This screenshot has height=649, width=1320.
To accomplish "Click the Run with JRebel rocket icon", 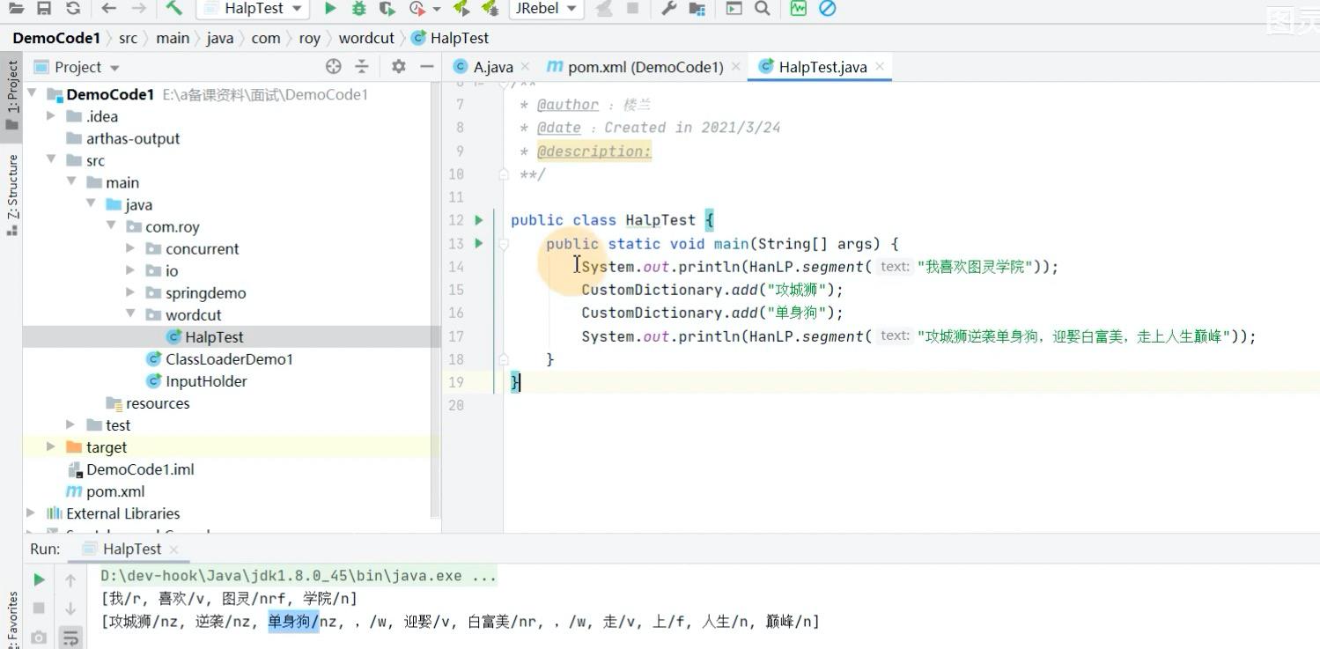I will pyautogui.click(x=461, y=9).
